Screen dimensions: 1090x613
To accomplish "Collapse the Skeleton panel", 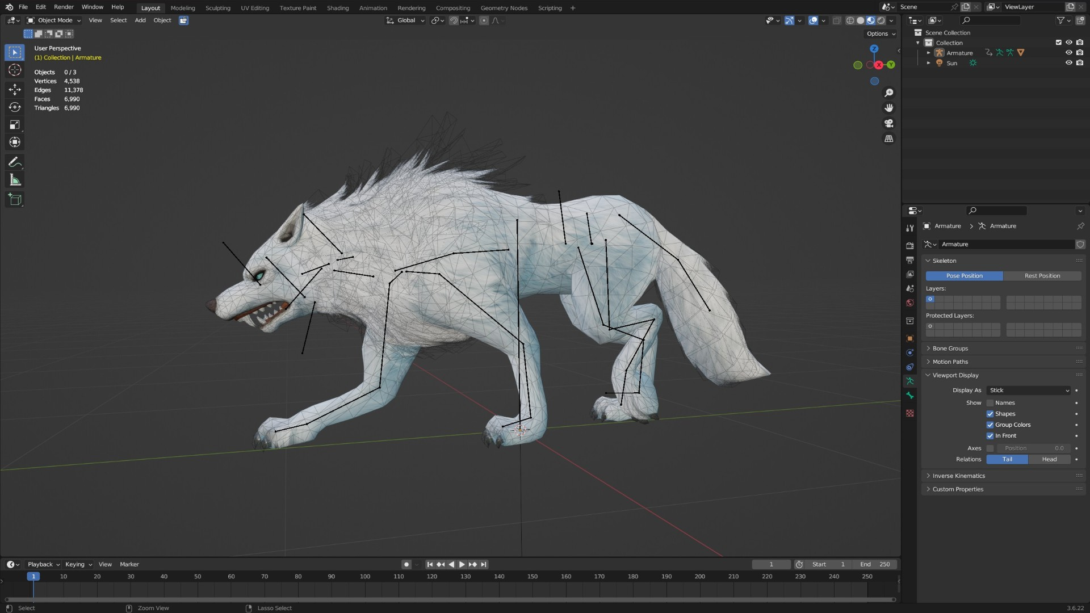I will coord(1003,261).
